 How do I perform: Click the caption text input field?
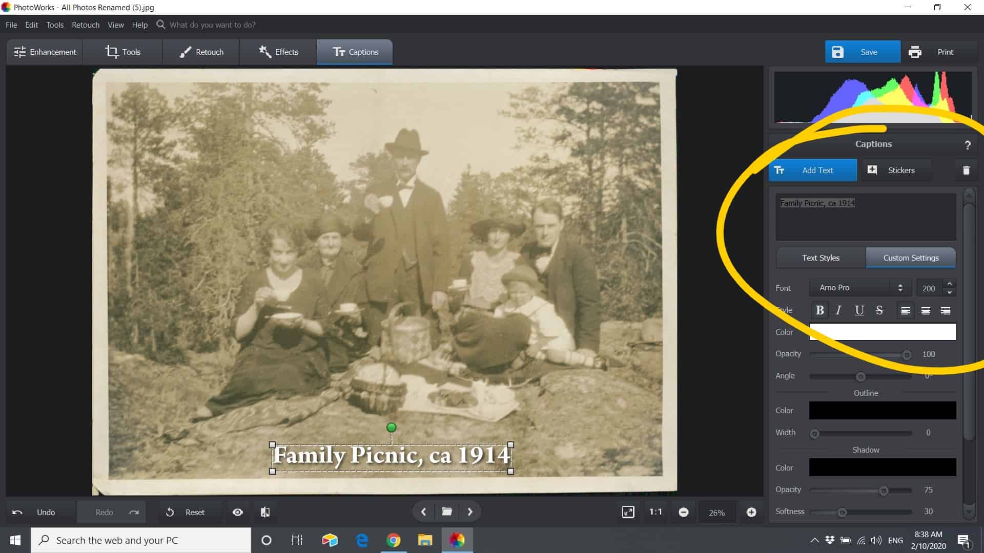865,217
